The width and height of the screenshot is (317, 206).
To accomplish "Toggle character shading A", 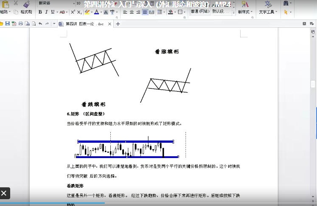I will click(x=106, y=12).
